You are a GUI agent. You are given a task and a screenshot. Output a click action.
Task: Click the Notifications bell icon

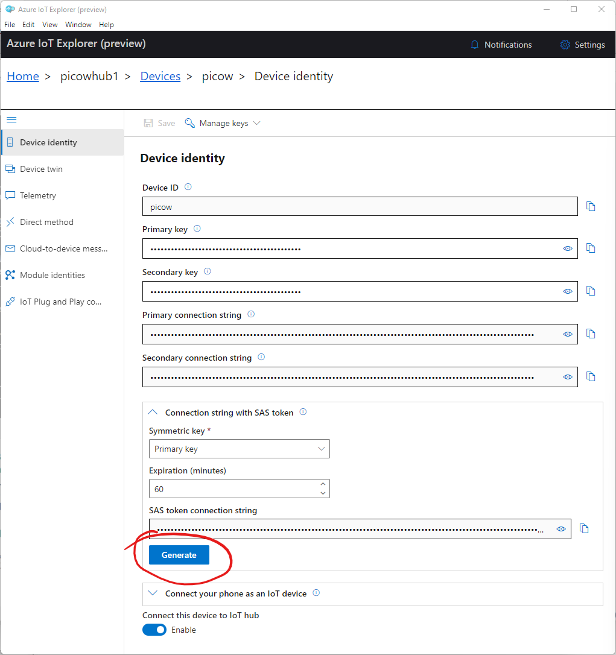pyautogui.click(x=475, y=45)
